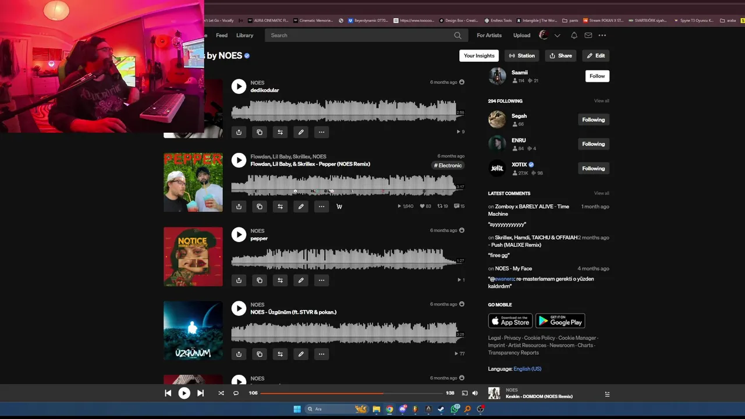Image resolution: width=745 pixels, height=419 pixels.
Task: Click the mastering icon beside Pepper remix options
Action: point(339,206)
